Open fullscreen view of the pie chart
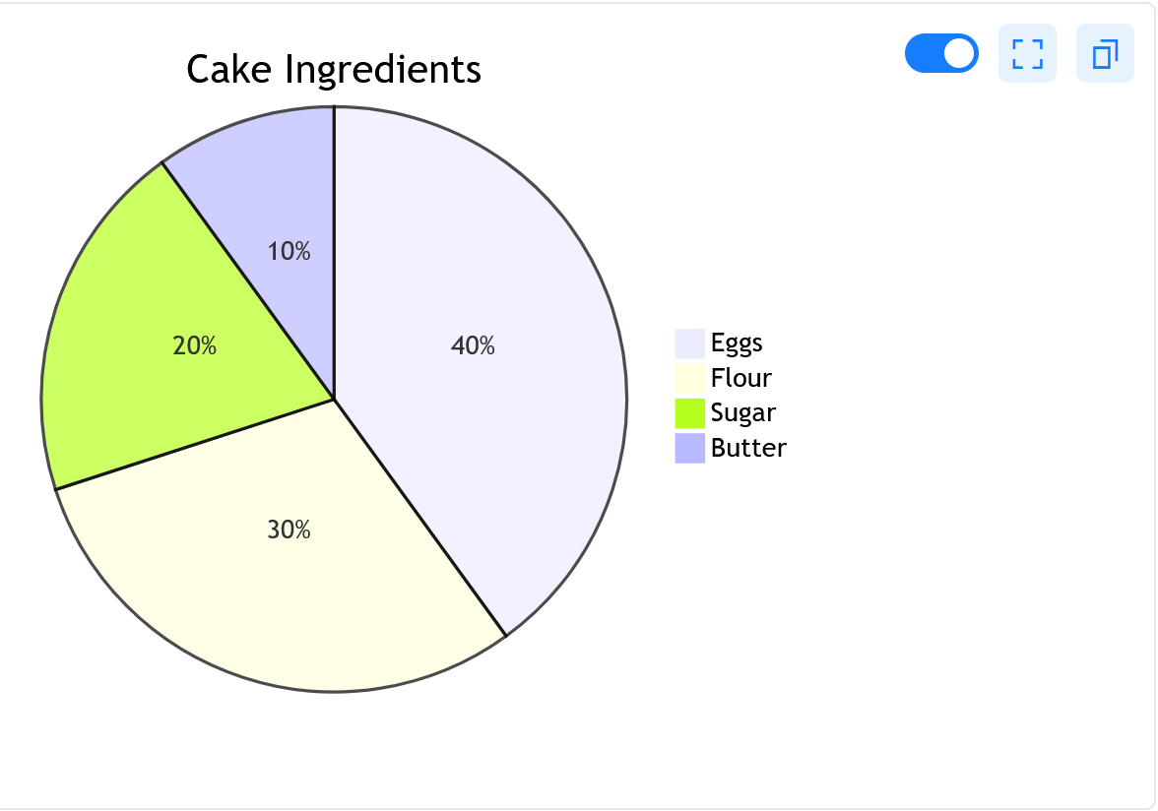The height and width of the screenshot is (811, 1158). [1027, 53]
